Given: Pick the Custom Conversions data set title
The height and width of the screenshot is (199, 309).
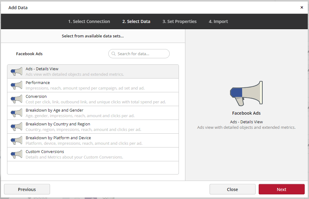Looking at the screenshot, I should pyautogui.click(x=45, y=151).
